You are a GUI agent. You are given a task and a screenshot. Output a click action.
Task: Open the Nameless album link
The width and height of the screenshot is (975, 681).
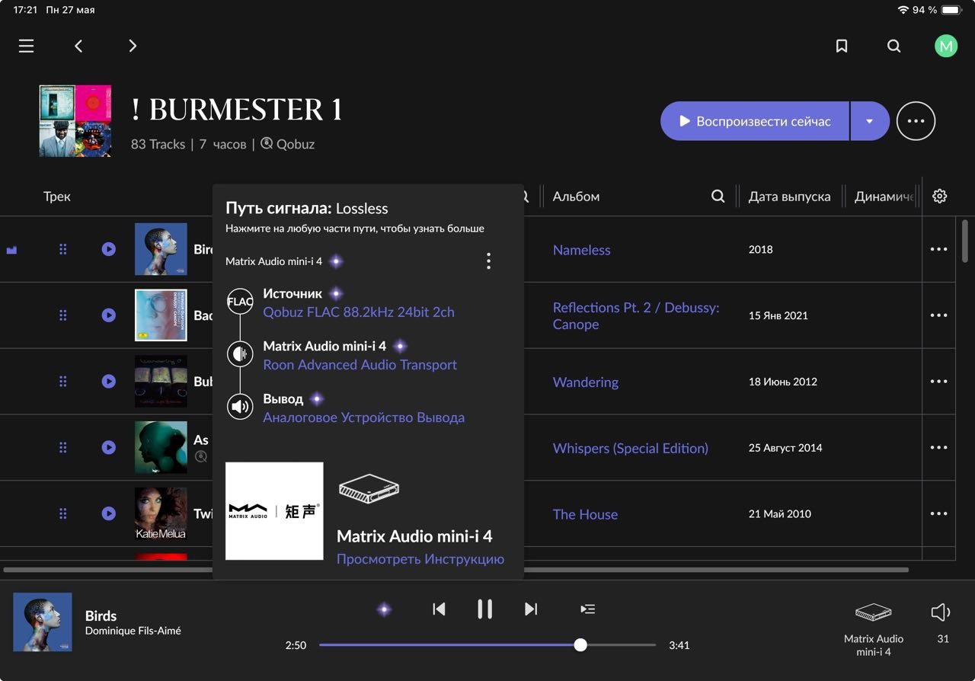(582, 250)
